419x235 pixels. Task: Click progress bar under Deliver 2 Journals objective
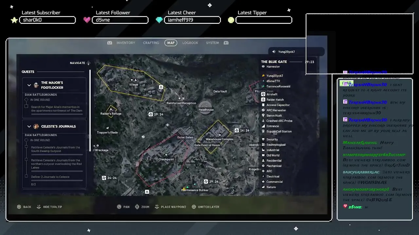57,180
